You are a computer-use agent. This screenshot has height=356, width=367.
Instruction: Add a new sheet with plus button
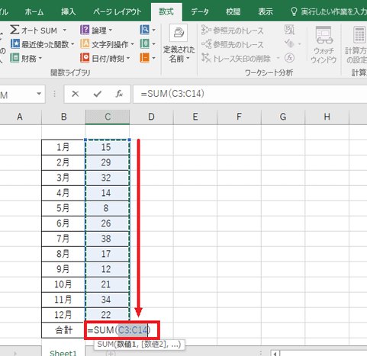click(110, 353)
